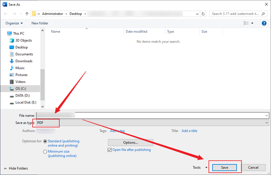271x175 pixels.
Task: Click the search magnifier icon
Action: tap(263, 13)
